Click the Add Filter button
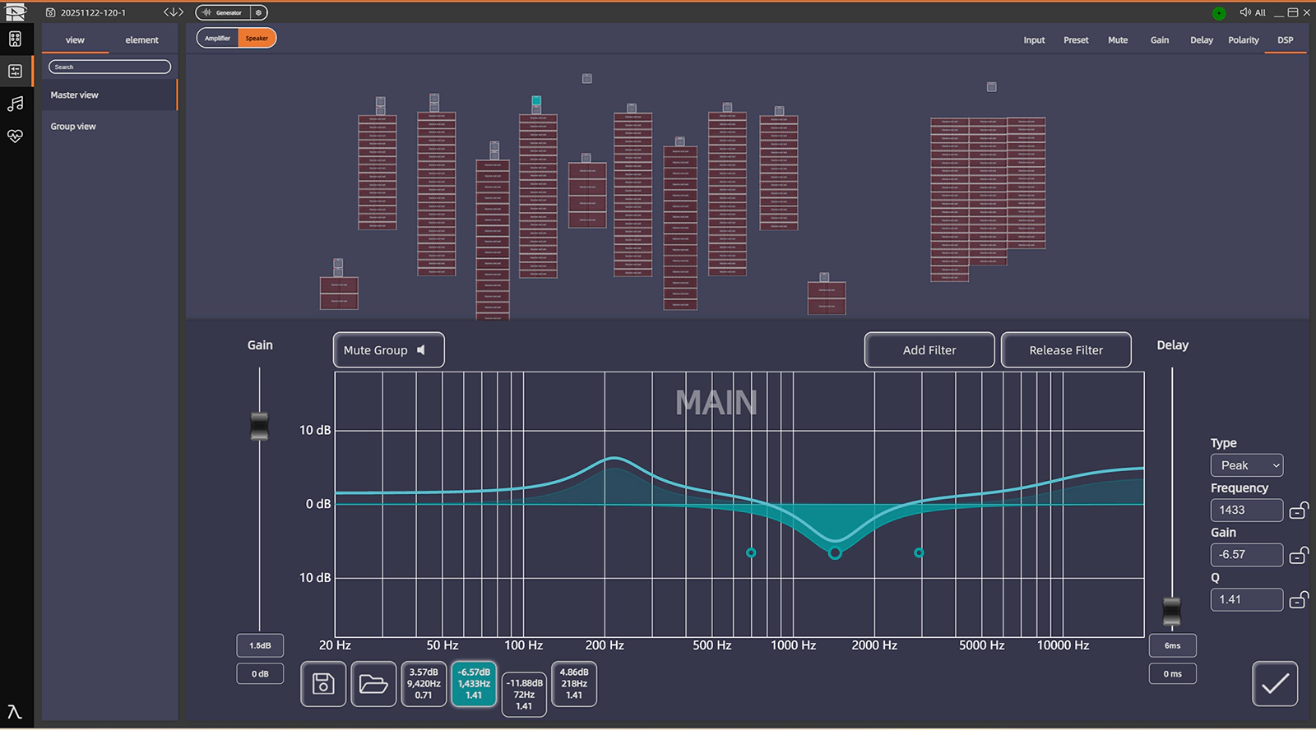 click(x=929, y=350)
